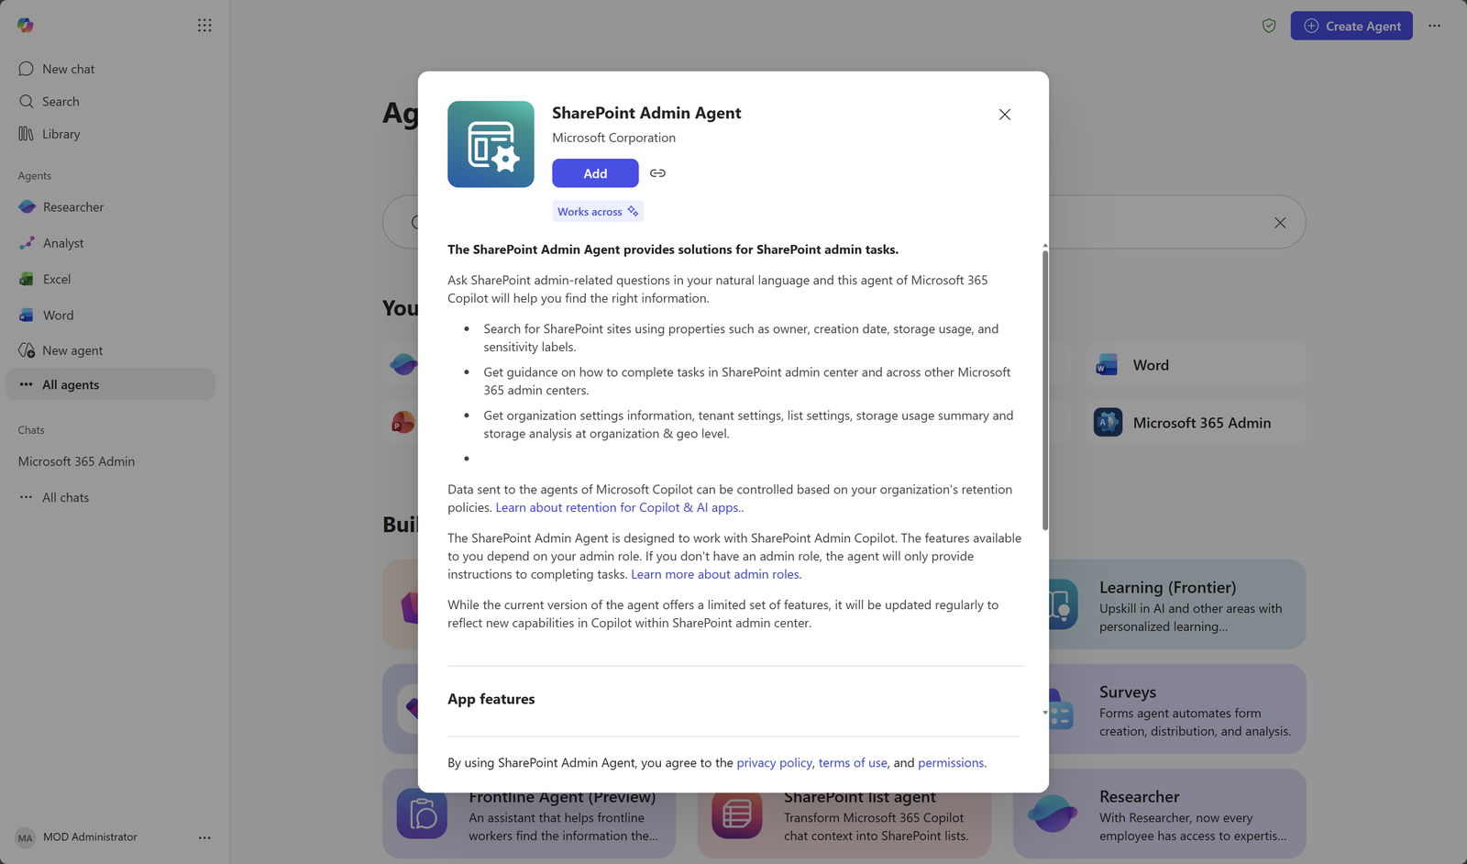Open Learn about retention for Copilot link
This screenshot has height=864, width=1467.
point(619,507)
